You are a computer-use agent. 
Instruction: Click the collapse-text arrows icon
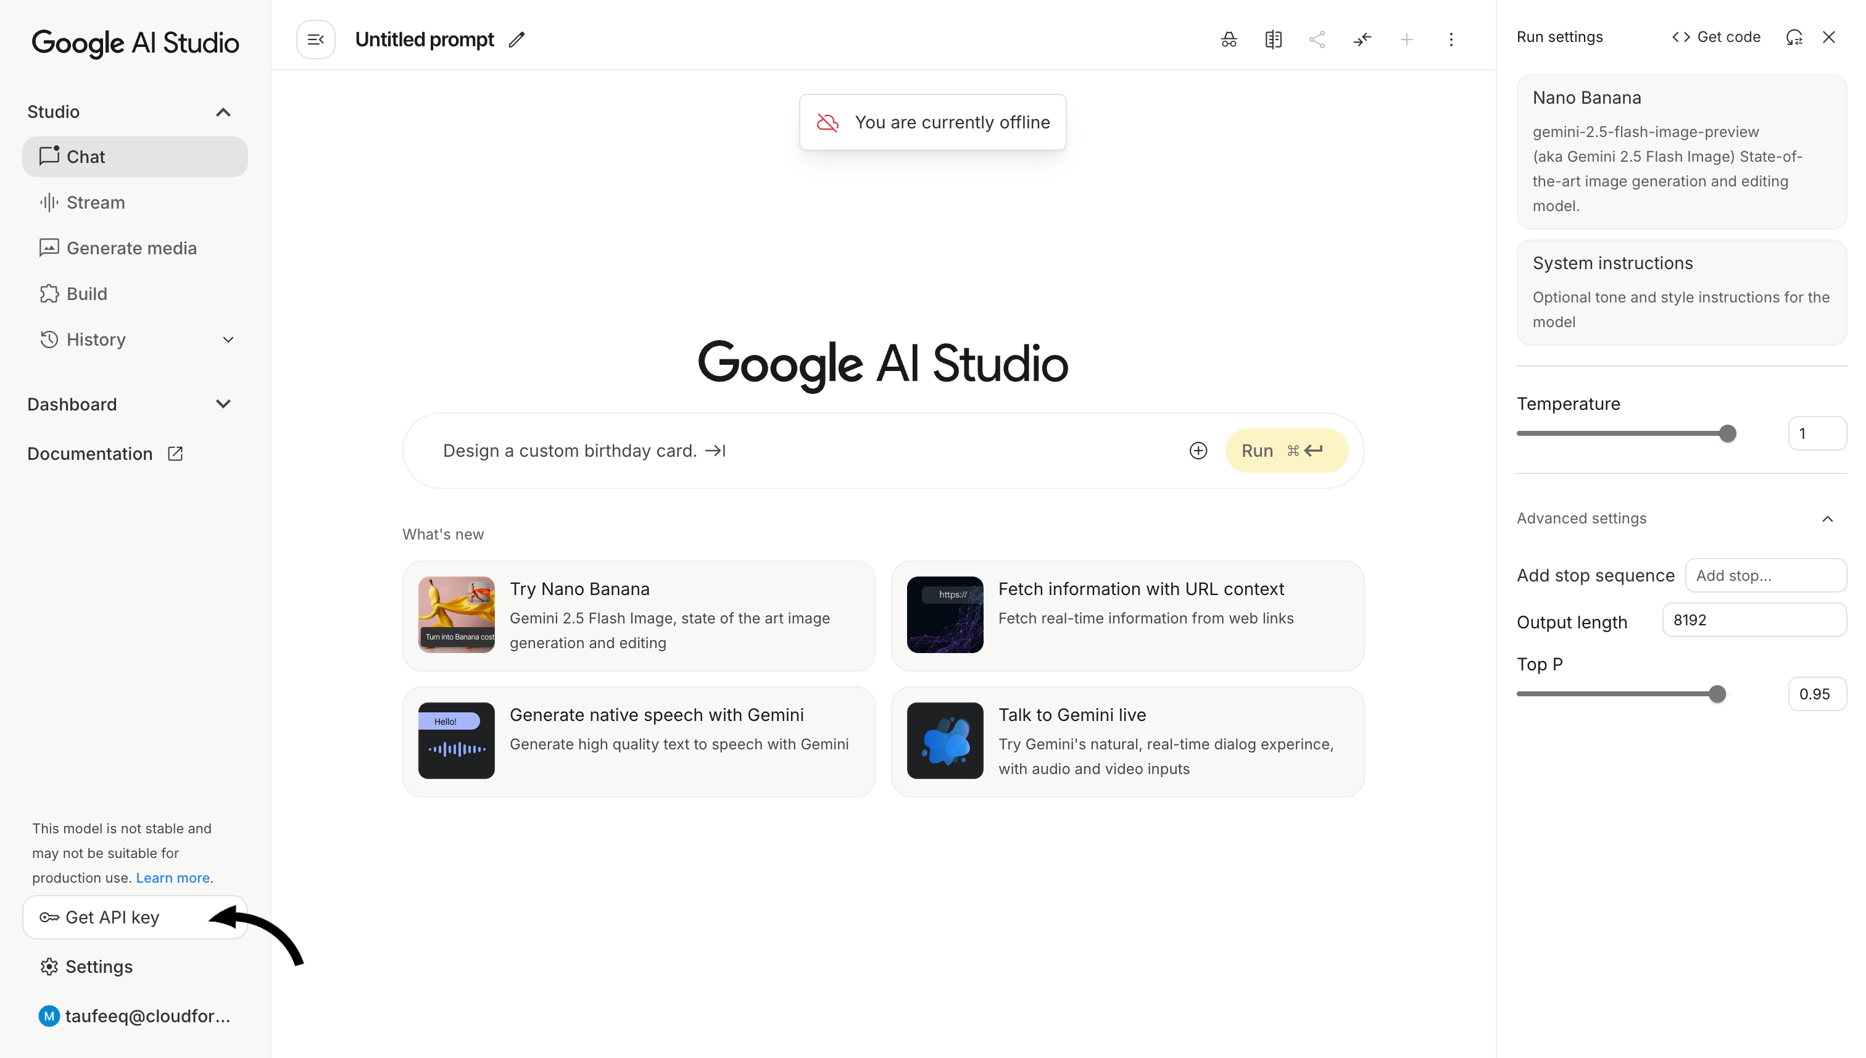[x=1362, y=40]
